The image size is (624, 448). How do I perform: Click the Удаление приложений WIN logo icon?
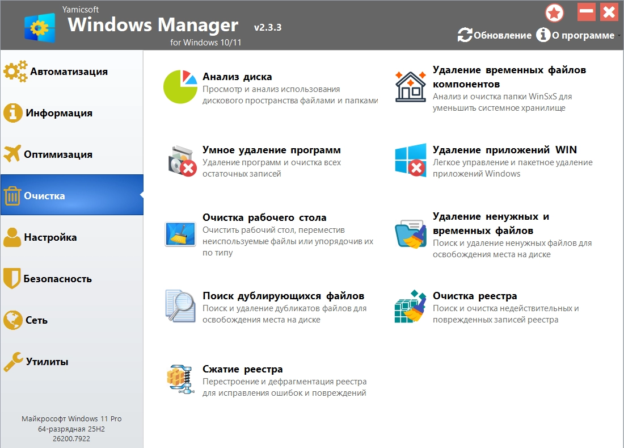point(411,160)
